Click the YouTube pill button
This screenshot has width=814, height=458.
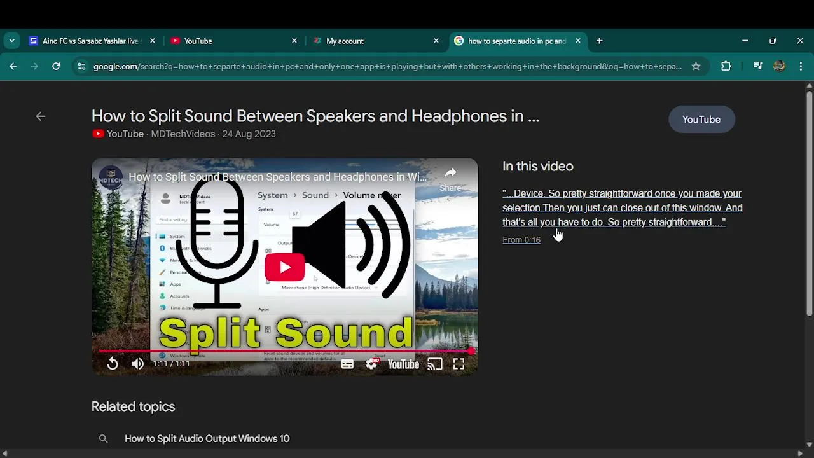[x=701, y=120]
